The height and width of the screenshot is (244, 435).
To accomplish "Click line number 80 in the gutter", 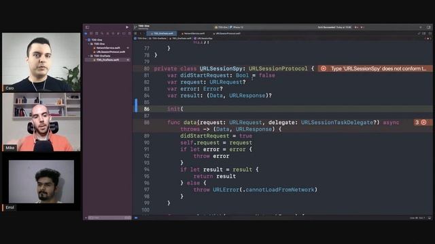I will [147, 68].
